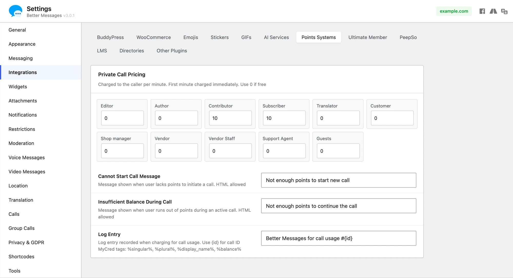Click the Guests price input

click(338, 151)
